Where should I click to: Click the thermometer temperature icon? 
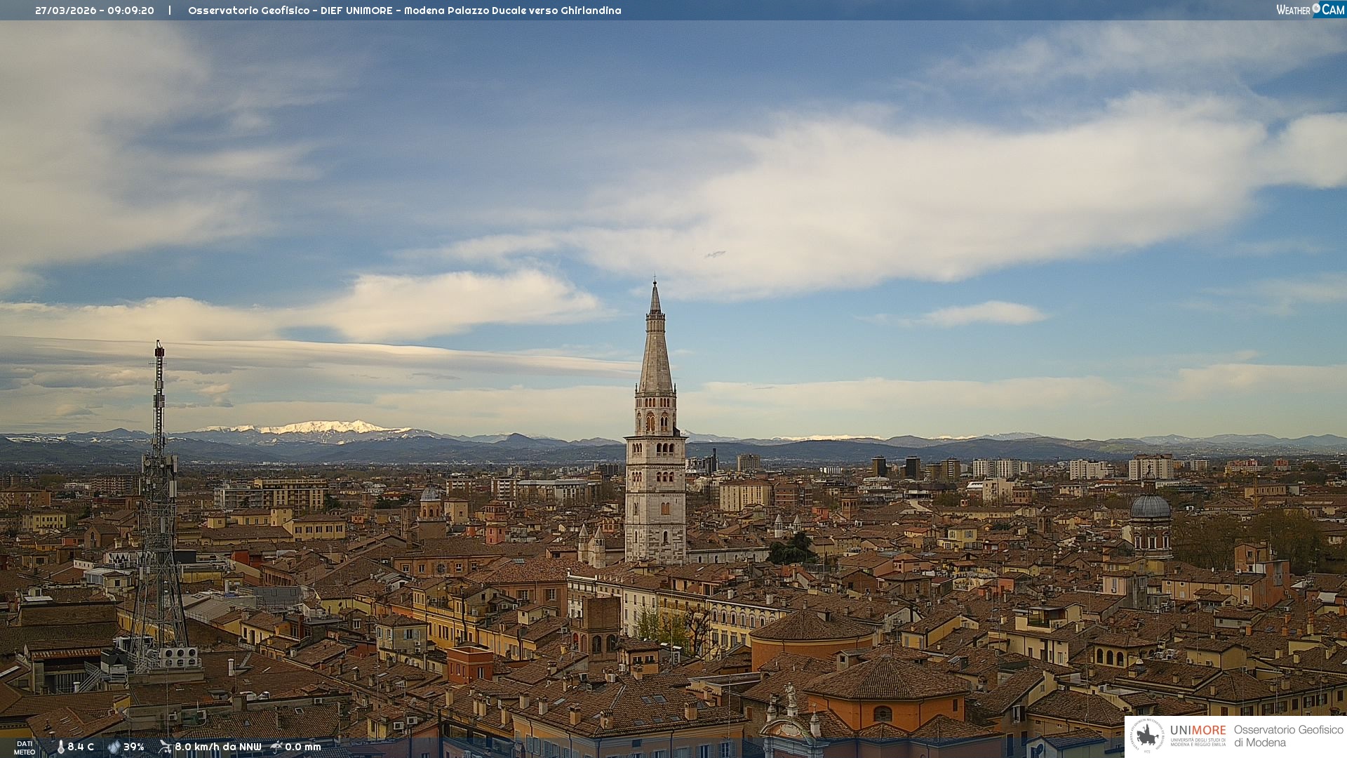coord(60,747)
